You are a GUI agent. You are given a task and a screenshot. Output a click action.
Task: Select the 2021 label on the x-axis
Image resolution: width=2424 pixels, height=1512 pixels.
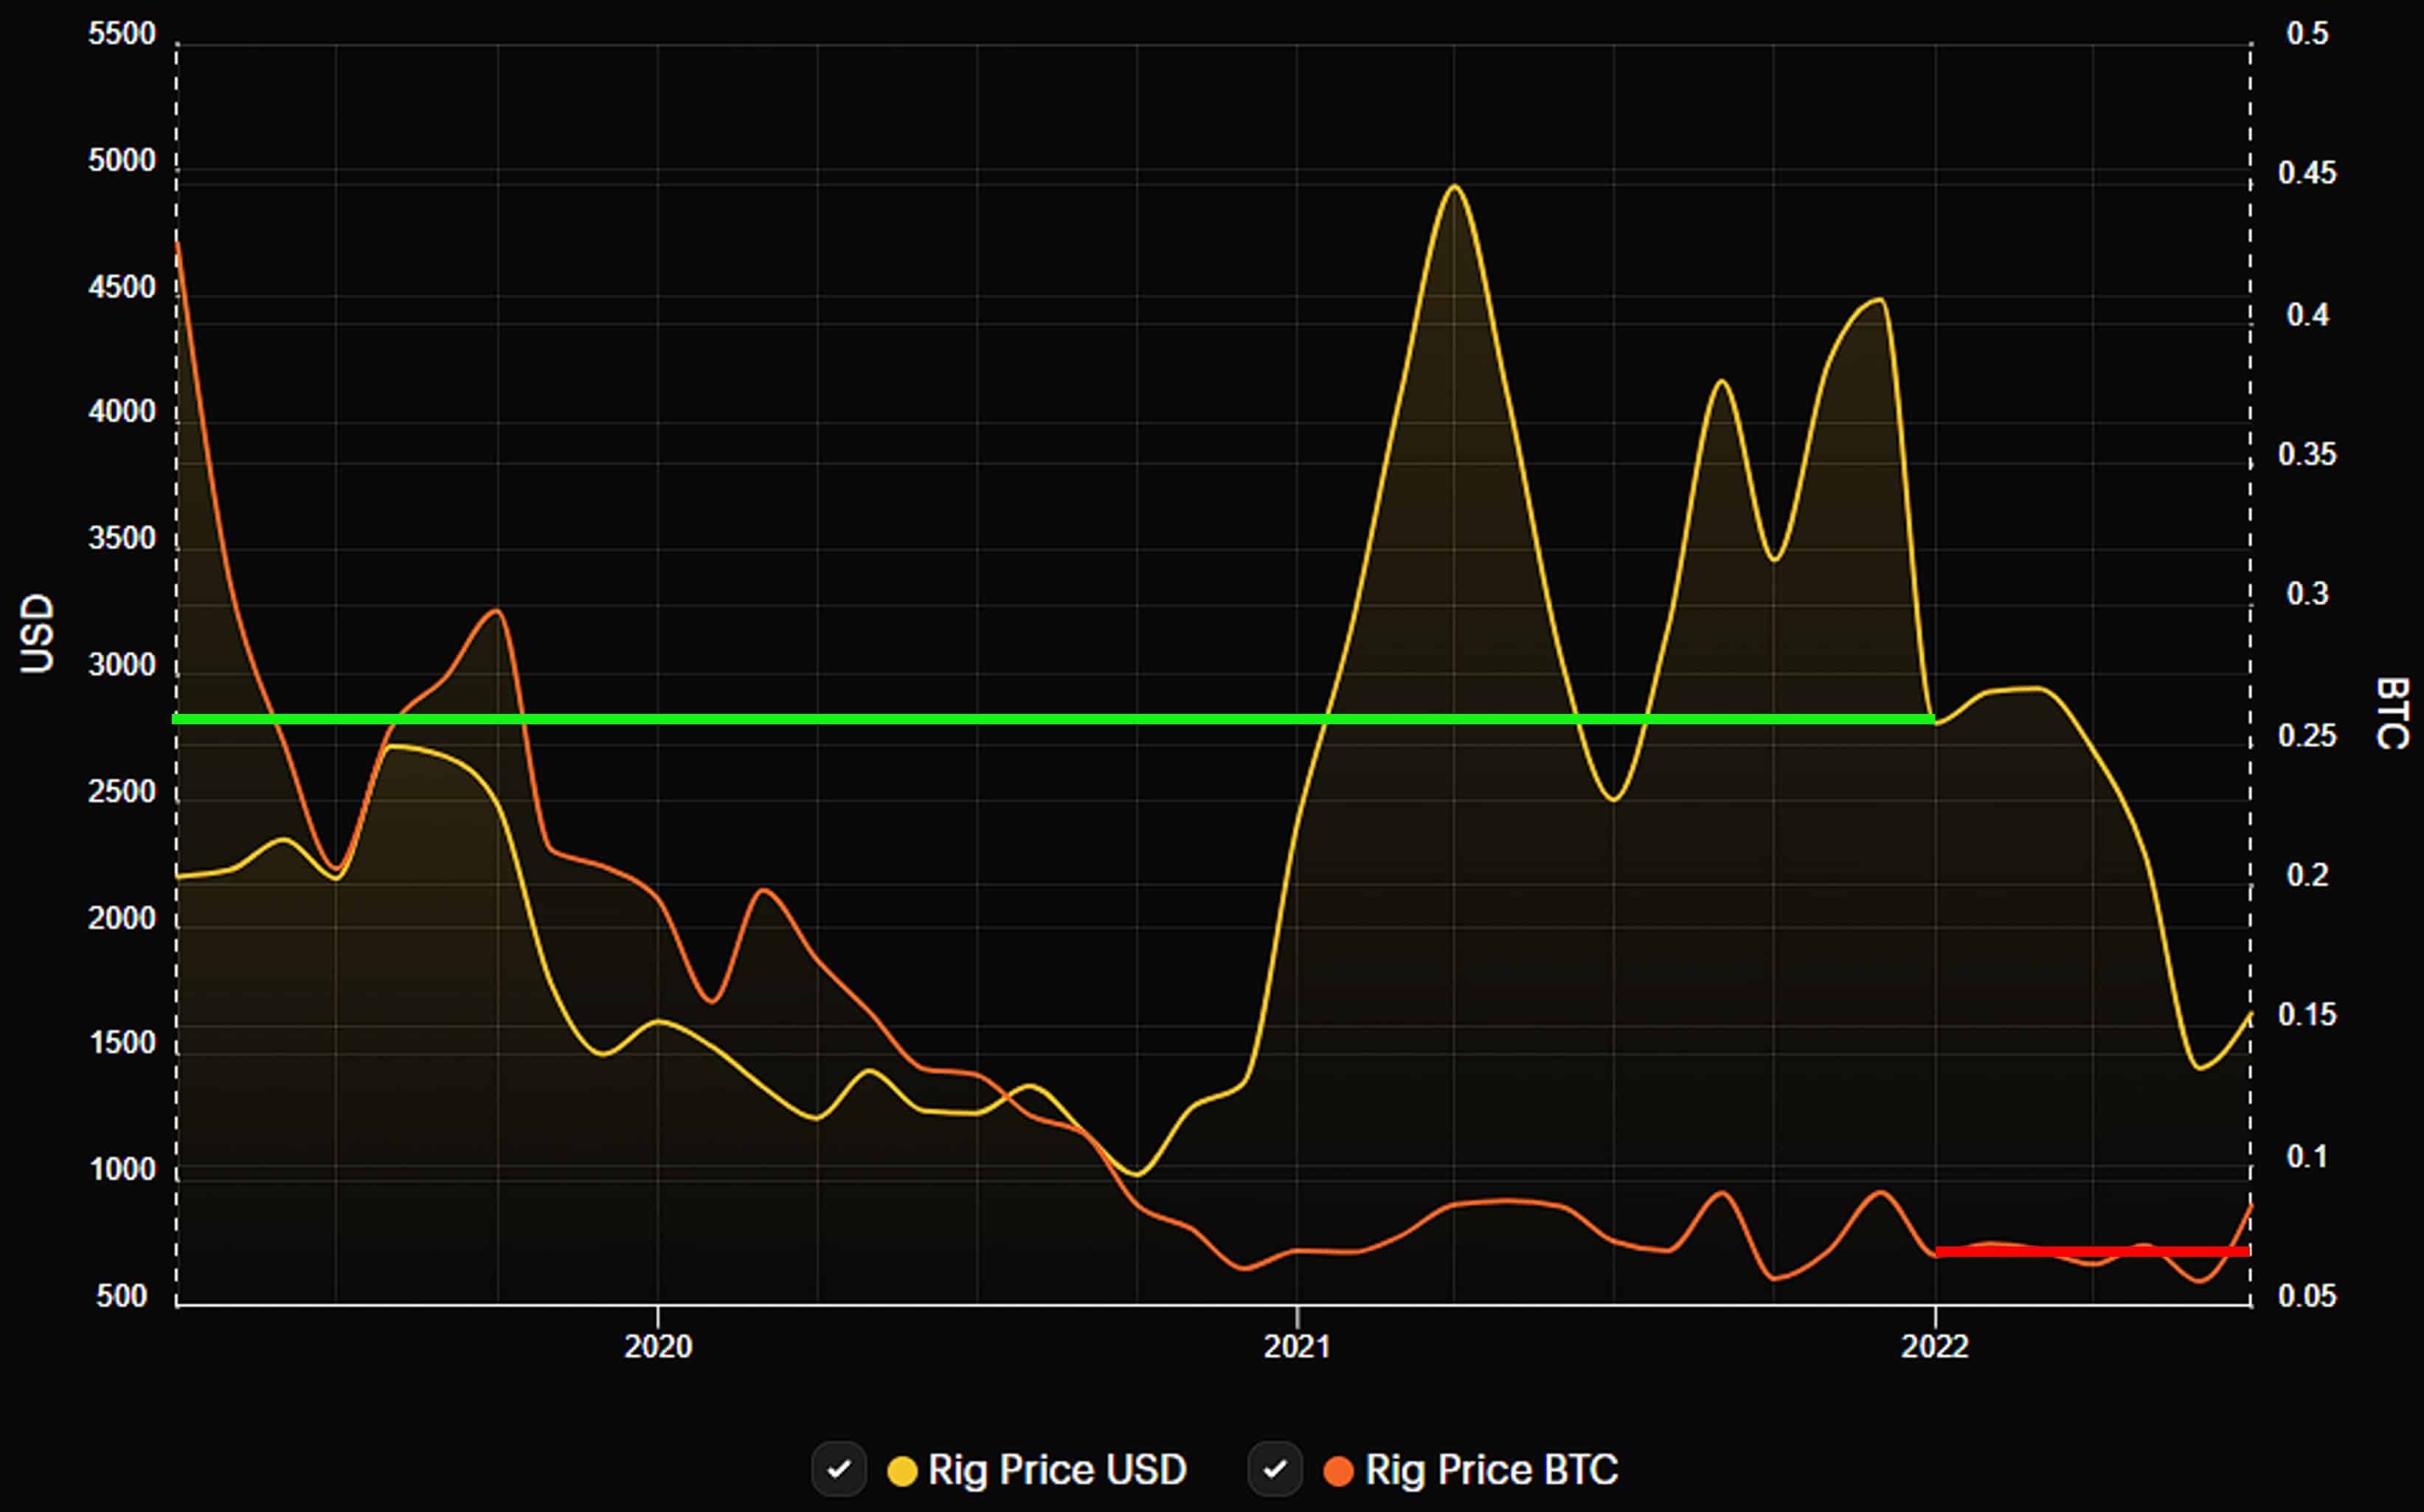click(1297, 1346)
